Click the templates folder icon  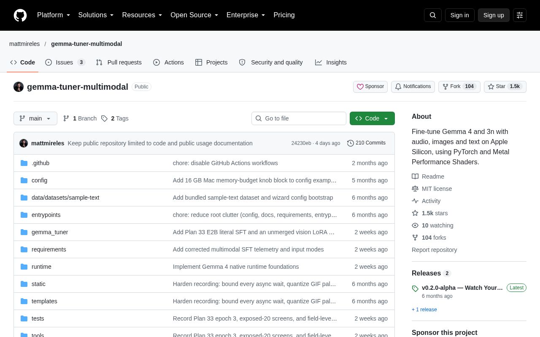coord(24,301)
